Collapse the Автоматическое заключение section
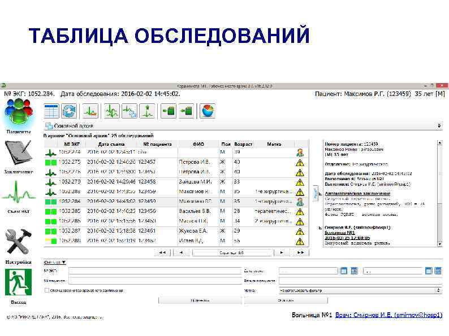Image resolution: width=449 pixels, height=336 pixels. click(320, 194)
